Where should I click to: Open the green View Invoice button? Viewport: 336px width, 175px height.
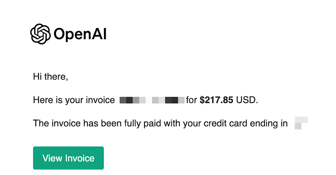tap(68, 158)
